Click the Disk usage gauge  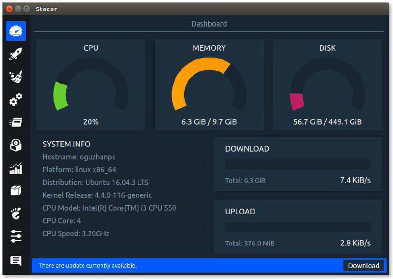tap(327, 84)
